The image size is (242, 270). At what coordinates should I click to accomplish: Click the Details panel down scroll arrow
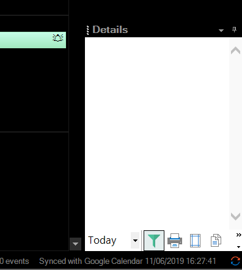point(235,216)
